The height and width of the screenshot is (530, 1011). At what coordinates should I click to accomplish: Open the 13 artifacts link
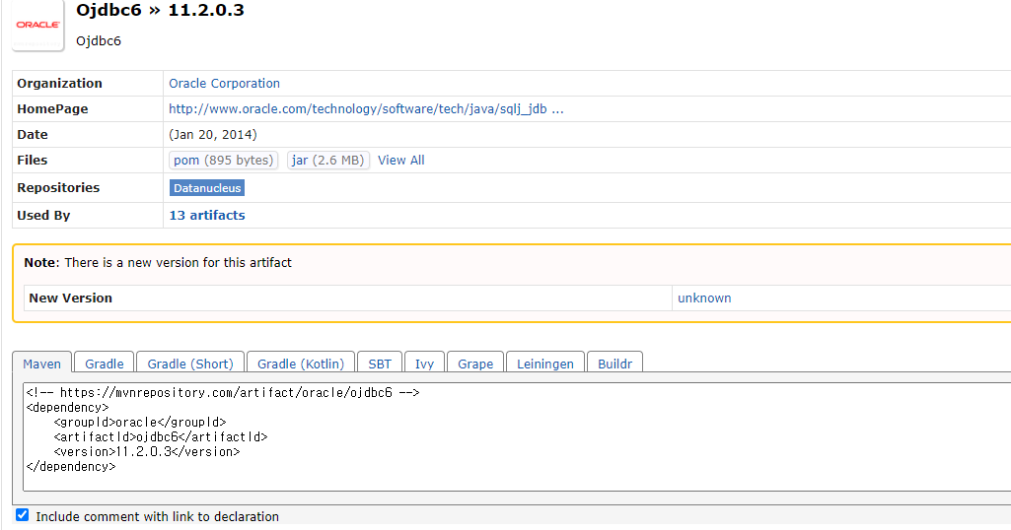[x=207, y=215]
